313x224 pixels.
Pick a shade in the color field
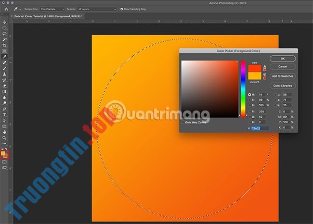pos(210,89)
